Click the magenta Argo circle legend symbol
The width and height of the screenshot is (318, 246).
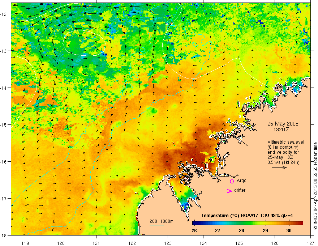tap(232, 181)
